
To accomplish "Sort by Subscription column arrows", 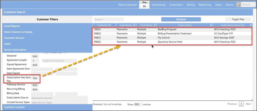I will coord(211,25).
